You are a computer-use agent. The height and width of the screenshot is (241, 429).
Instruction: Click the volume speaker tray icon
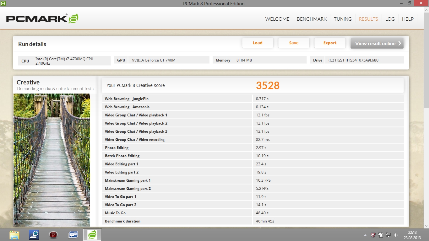tap(396, 235)
